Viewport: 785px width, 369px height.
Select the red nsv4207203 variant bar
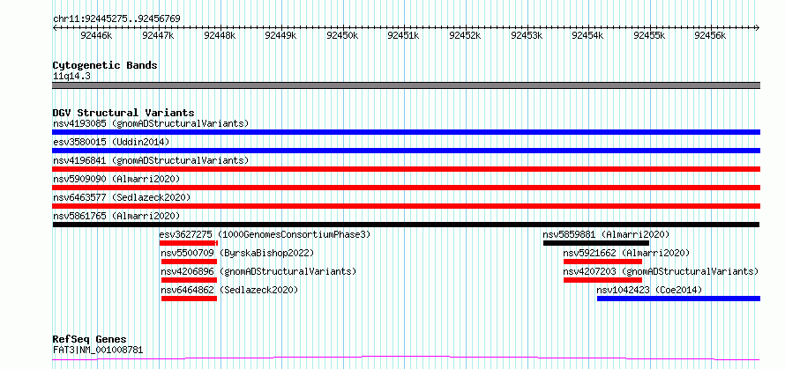(602, 280)
